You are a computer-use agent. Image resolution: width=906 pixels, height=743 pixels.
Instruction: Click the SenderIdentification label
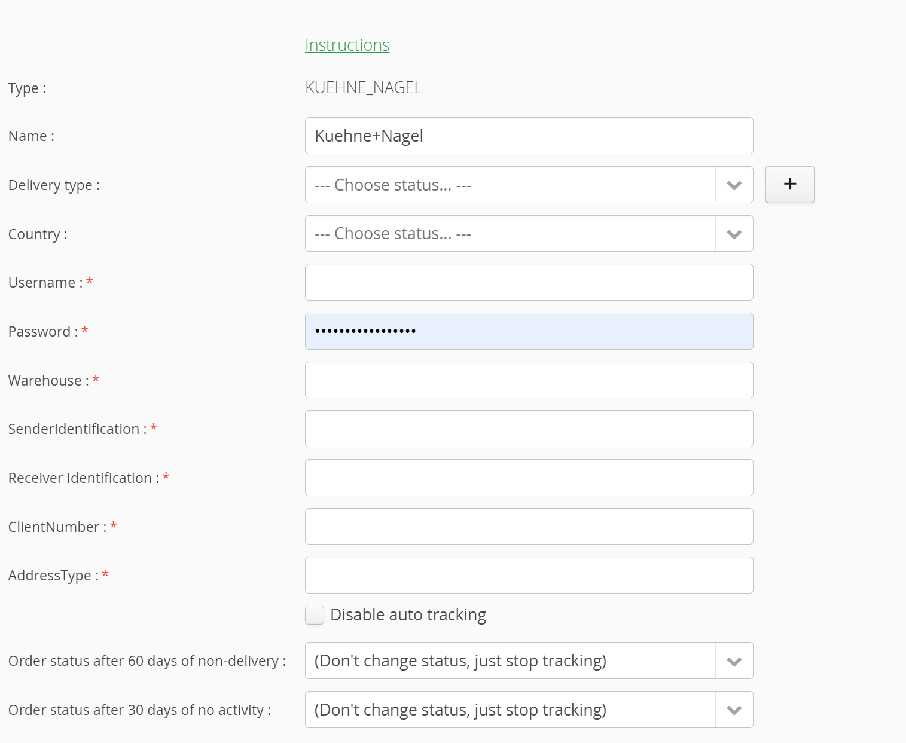click(77, 429)
